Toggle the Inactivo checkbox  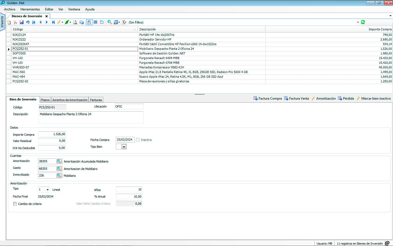tap(138, 140)
